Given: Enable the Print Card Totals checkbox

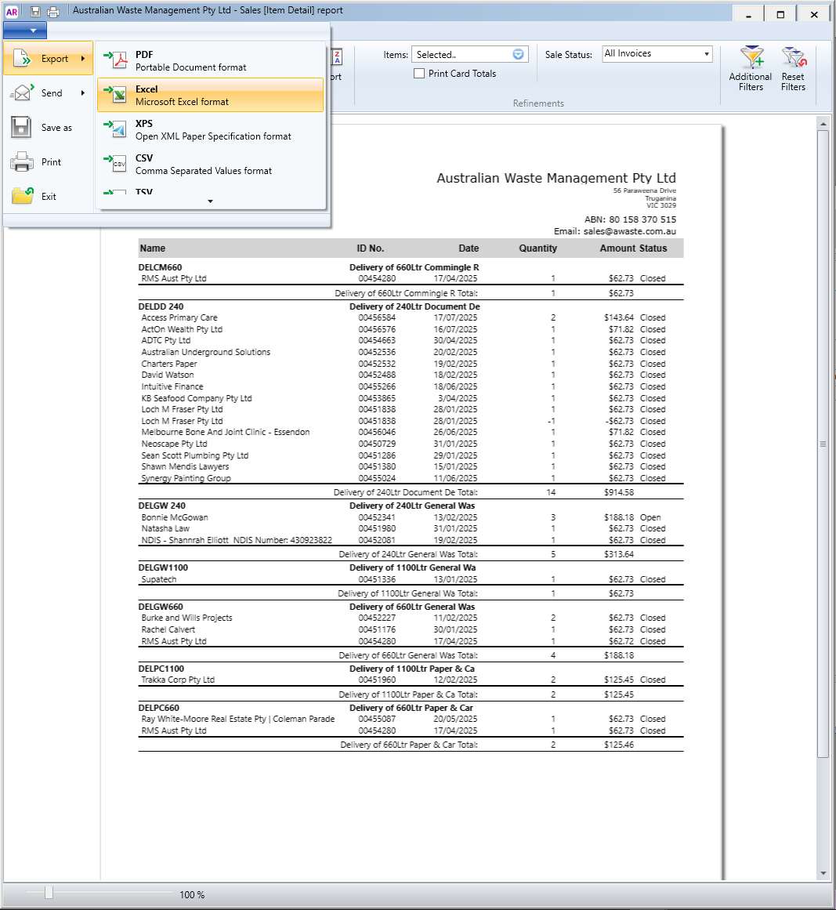Looking at the screenshot, I should (419, 74).
